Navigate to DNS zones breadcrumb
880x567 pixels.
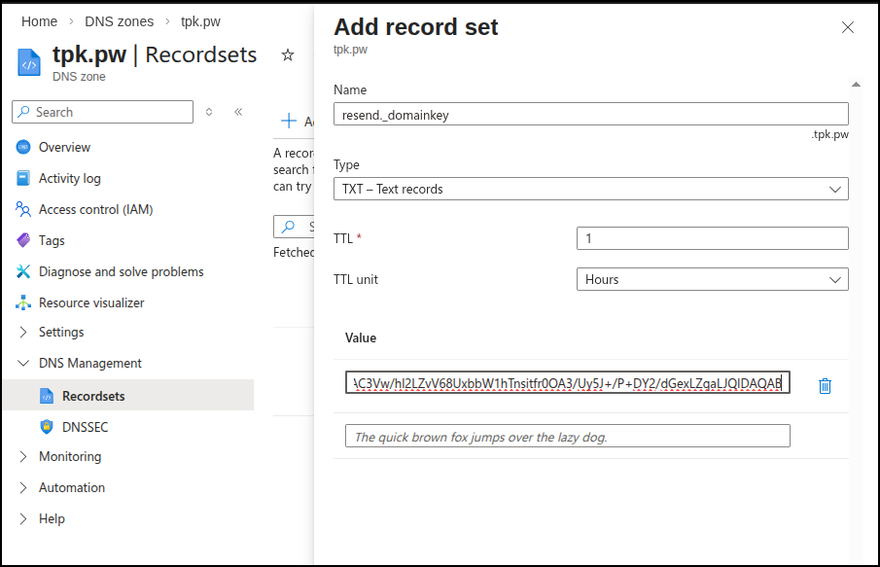(119, 21)
